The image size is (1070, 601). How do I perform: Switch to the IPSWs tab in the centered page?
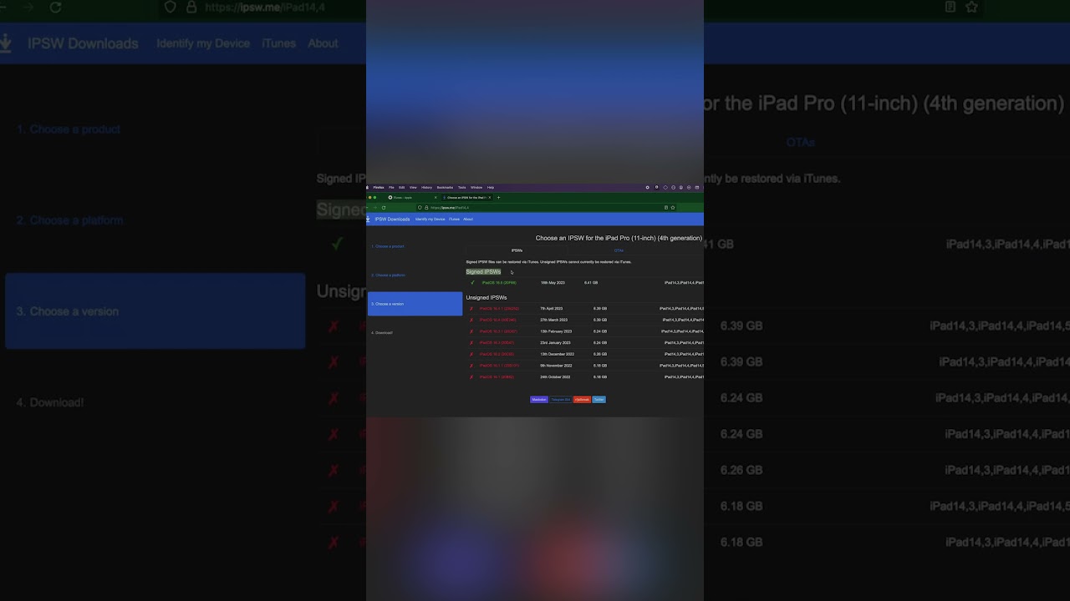click(517, 250)
